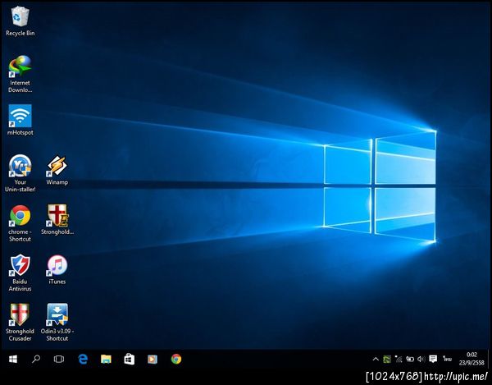Viewport: 492px width, 385px height.
Task: Open the Store from the taskbar
Action: click(x=130, y=359)
